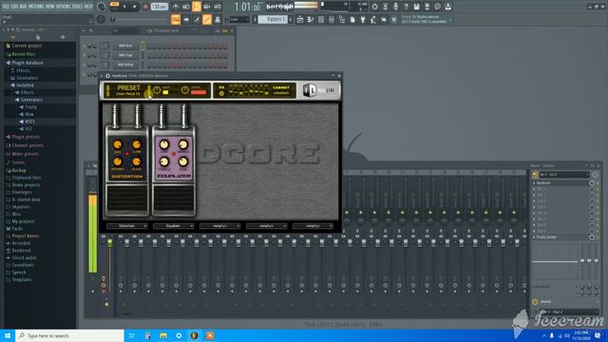Image resolution: width=608 pixels, height=342 pixels.
Task: Toggle wait for input to start playing
Action: (186, 7)
